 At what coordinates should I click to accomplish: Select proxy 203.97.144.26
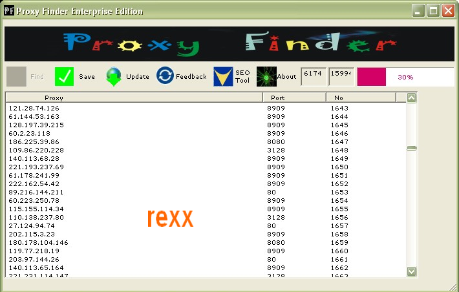pos(34,260)
